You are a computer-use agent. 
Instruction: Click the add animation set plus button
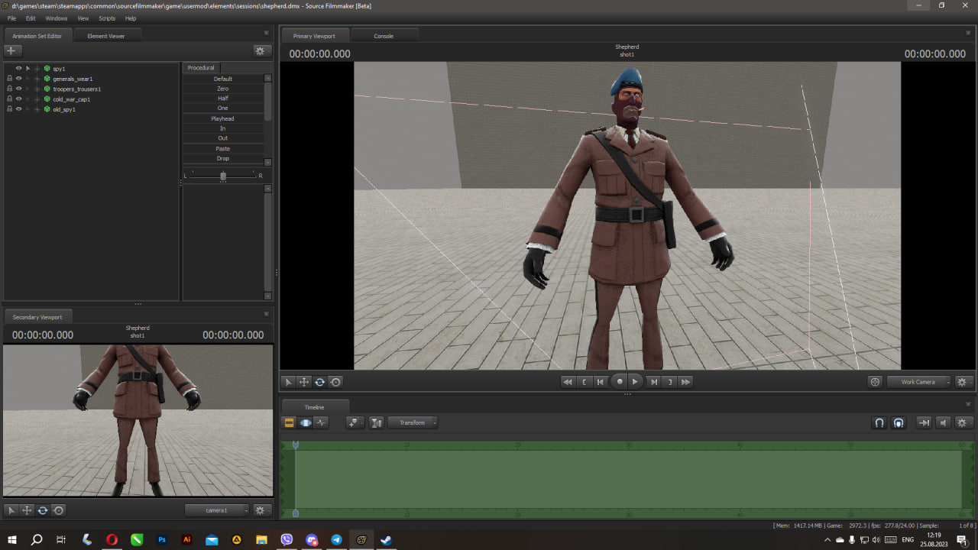pos(12,50)
